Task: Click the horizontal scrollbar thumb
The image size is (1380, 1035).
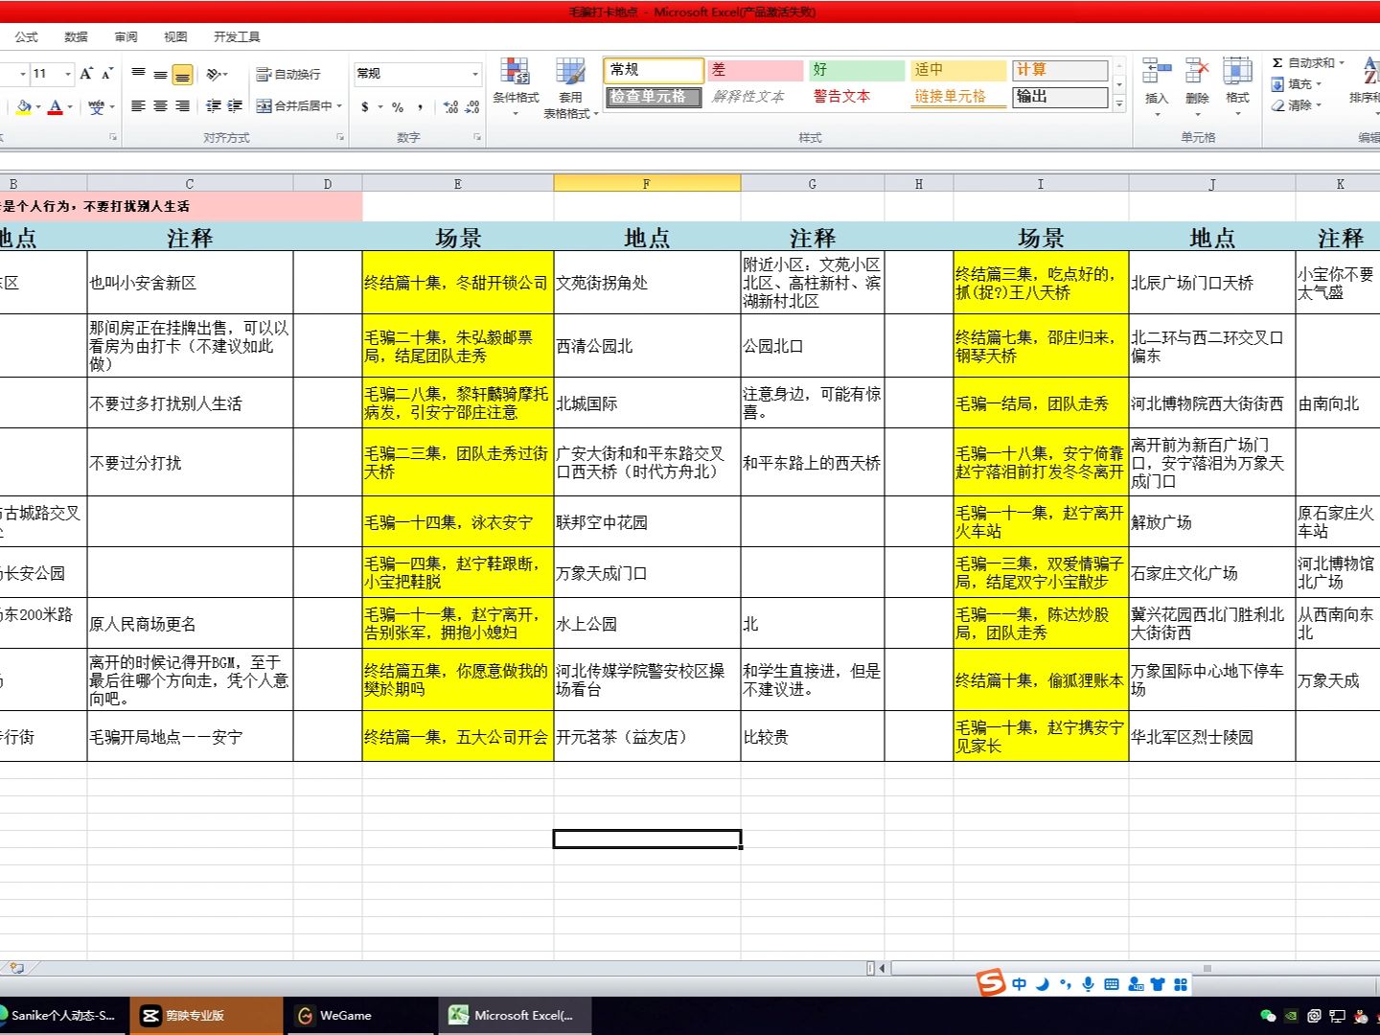Action: [x=1207, y=969]
